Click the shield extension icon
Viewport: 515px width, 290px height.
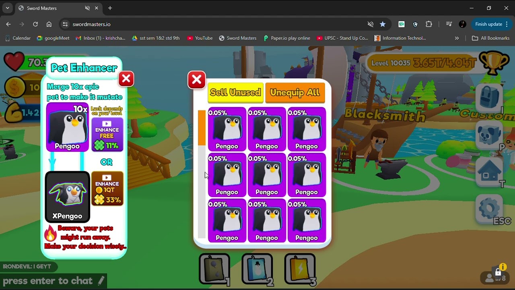coord(415,24)
